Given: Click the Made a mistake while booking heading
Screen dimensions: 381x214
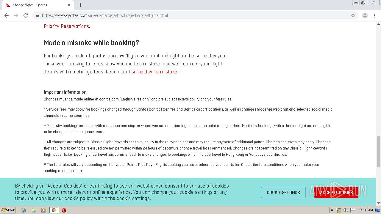Looking at the screenshot, I should tap(91, 43).
